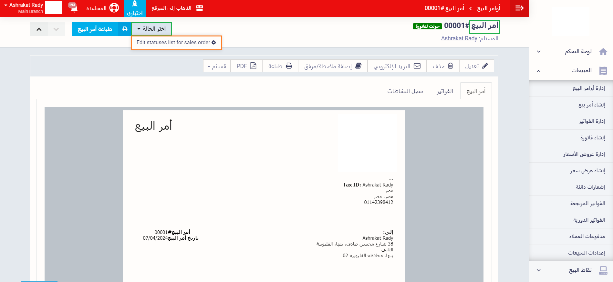Click the pencil edit button

(x=476, y=66)
